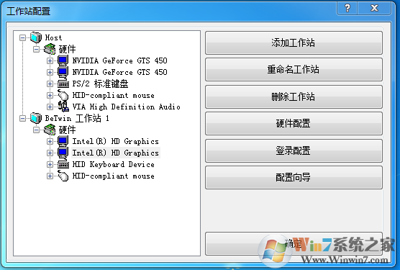Select the BeTwin 工作站 1 label
The height and width of the screenshot is (270, 400).
[77, 118]
